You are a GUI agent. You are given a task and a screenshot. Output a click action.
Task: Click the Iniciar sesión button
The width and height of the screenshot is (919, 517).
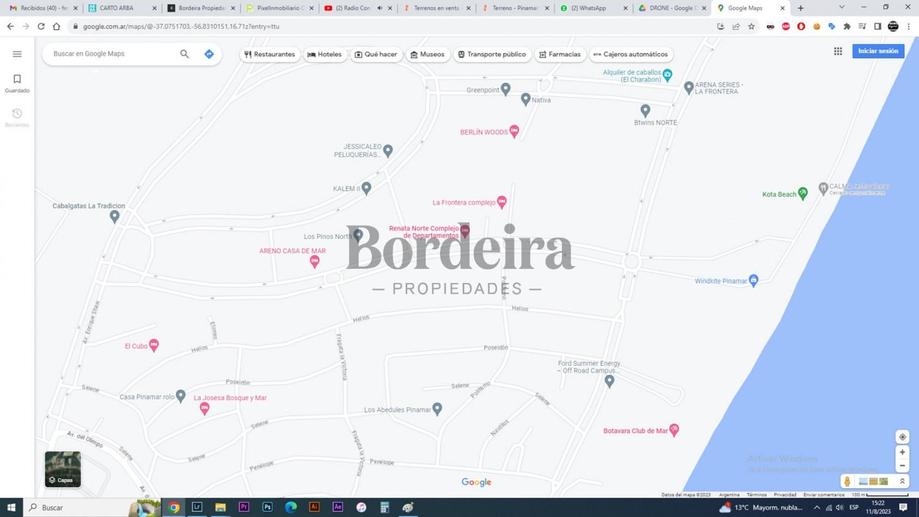click(878, 51)
